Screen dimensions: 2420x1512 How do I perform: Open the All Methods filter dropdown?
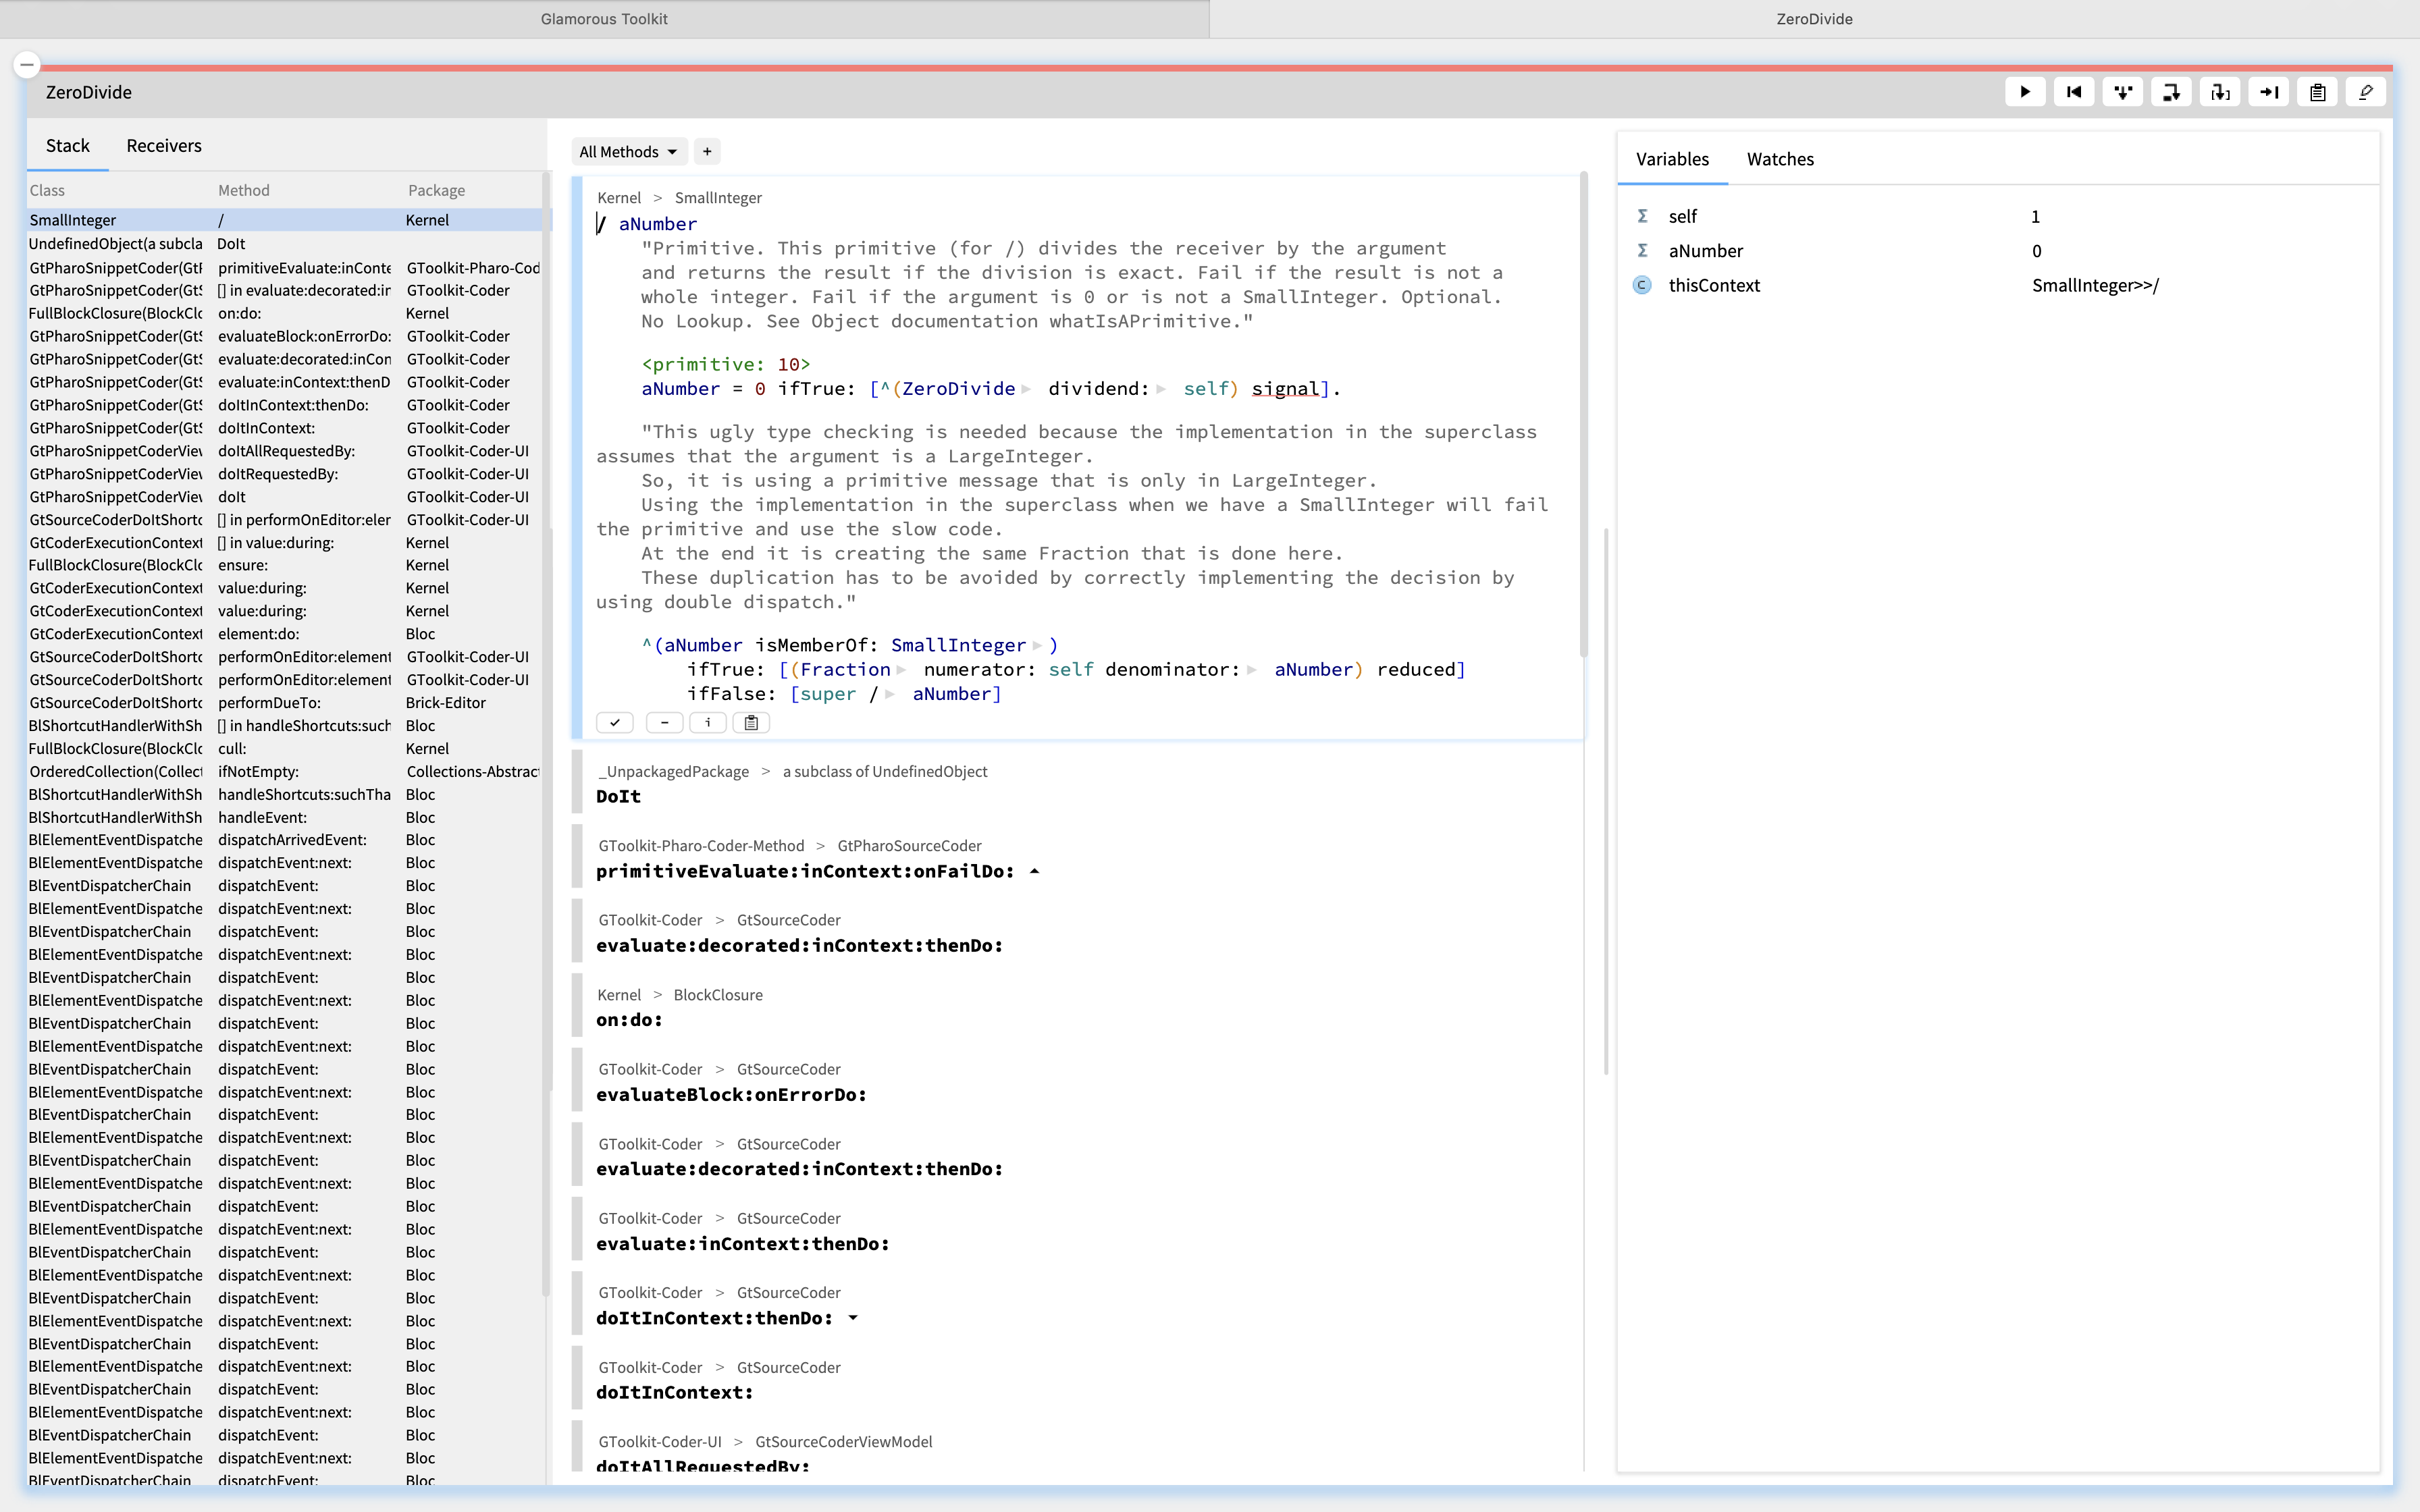[628, 151]
